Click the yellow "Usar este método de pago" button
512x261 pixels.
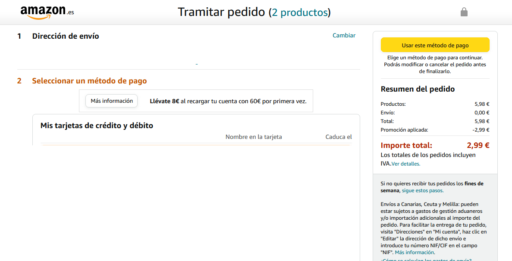click(x=435, y=45)
